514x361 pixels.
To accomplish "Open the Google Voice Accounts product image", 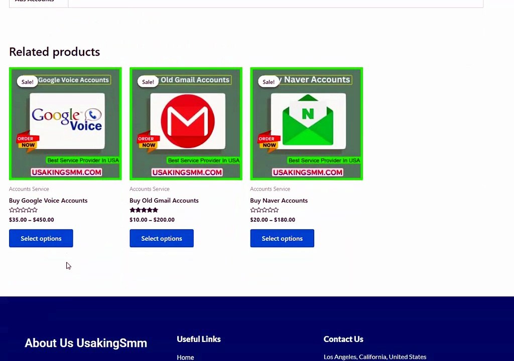I will [65, 123].
